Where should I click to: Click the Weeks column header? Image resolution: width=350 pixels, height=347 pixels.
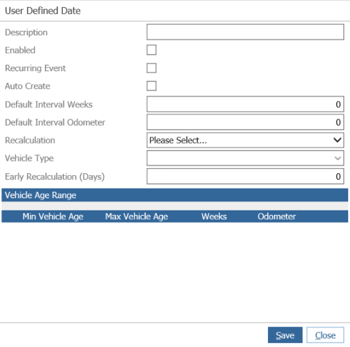214,216
